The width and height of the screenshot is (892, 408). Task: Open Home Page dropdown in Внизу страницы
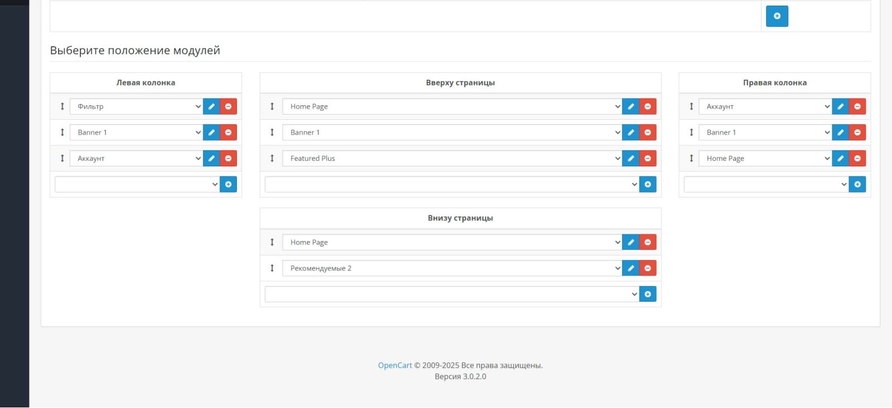click(453, 242)
